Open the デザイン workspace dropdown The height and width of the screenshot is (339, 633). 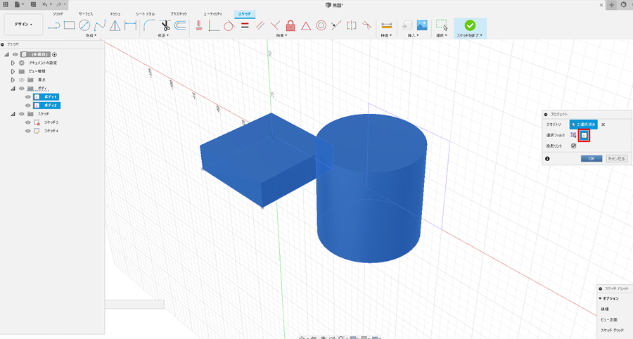23,24
